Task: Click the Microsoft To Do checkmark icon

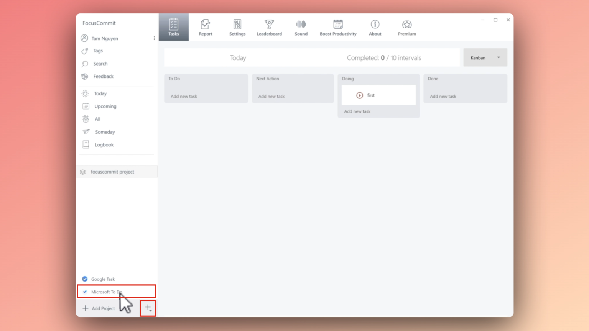Action: (85, 292)
